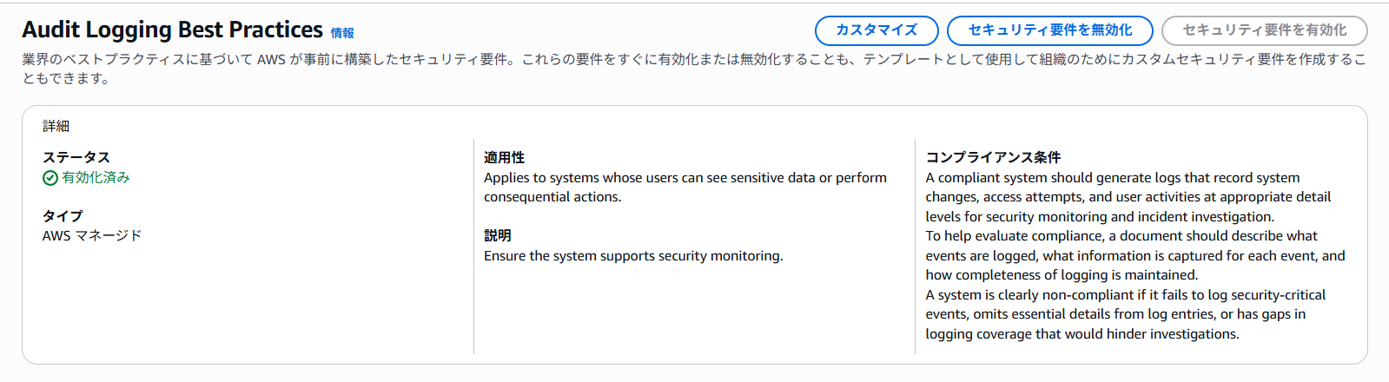Viewport: 1389px width, 382px height.
Task: Click the paragraph starting 'A system is clearly non-compliant'
Action: [1125, 314]
